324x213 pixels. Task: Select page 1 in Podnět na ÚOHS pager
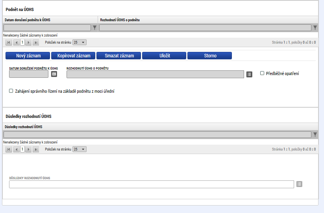pos(22,42)
